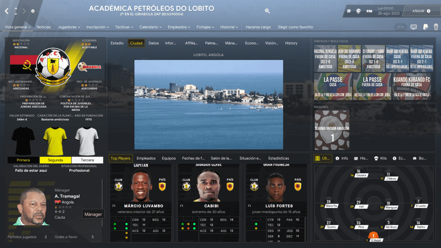Open the Lobito city photo

click(209, 104)
